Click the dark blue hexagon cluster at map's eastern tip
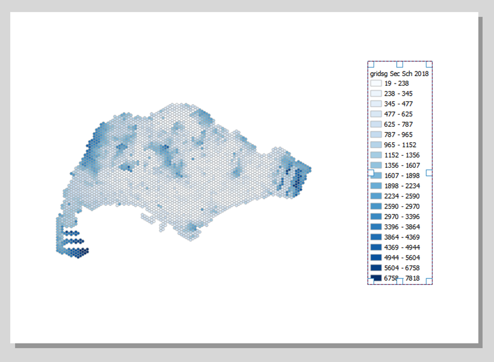Viewport: 494px width, 362px height. coord(296,178)
